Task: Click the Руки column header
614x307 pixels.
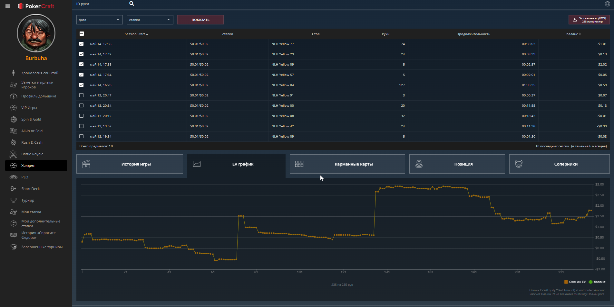Action: [385, 34]
